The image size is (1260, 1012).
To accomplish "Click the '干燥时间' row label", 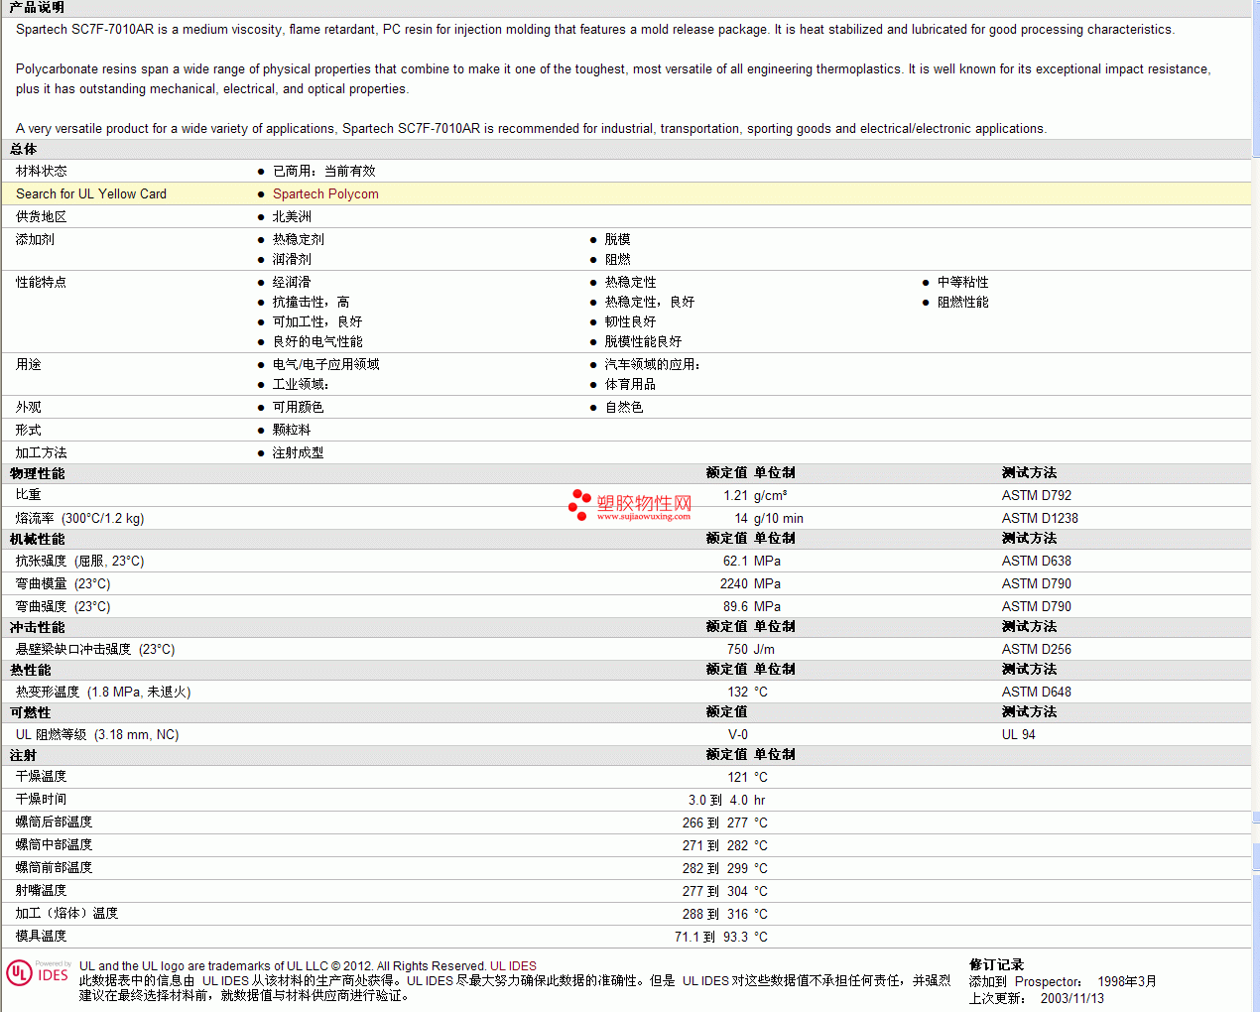I will (42, 799).
